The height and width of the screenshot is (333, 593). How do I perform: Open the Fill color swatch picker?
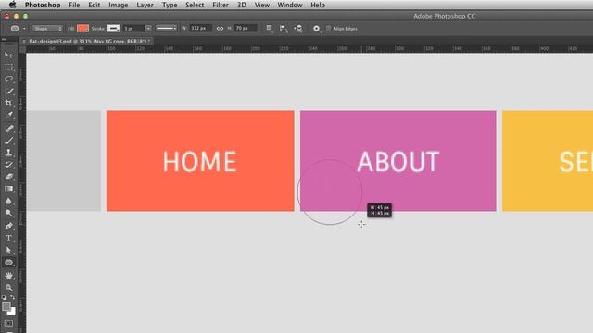click(82, 29)
